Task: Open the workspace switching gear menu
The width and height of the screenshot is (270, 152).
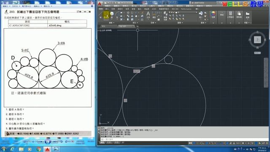Action: (x=243, y=143)
